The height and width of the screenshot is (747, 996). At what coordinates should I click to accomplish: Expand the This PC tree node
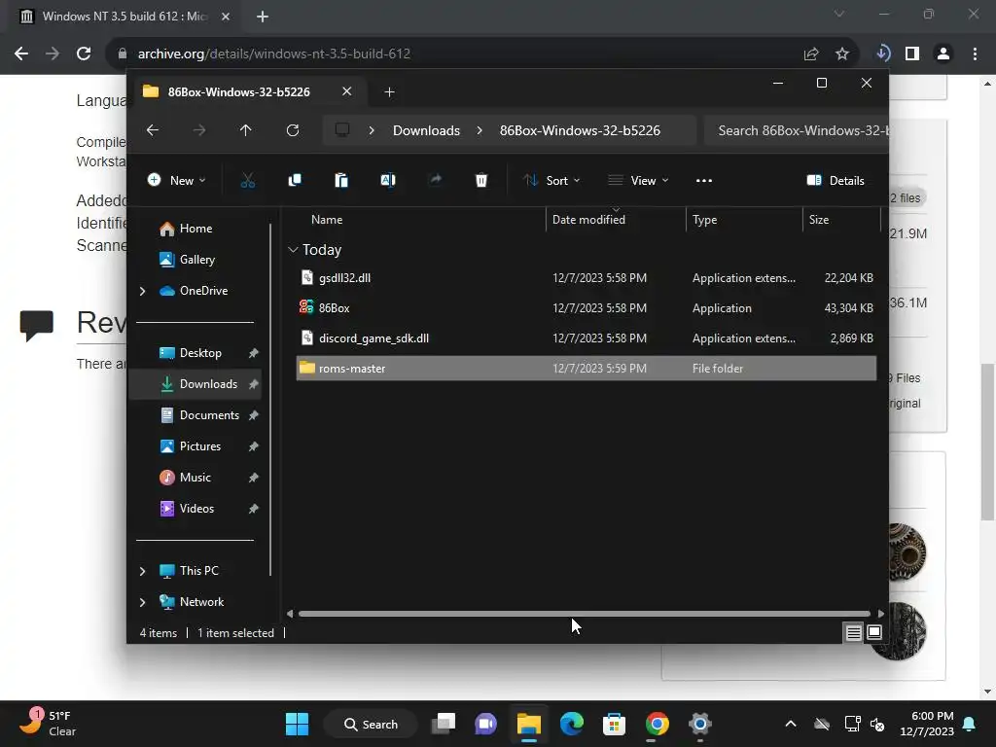point(142,571)
